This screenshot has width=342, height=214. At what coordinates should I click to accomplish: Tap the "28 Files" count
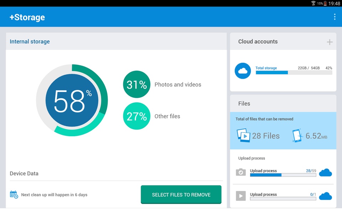pyautogui.click(x=266, y=136)
